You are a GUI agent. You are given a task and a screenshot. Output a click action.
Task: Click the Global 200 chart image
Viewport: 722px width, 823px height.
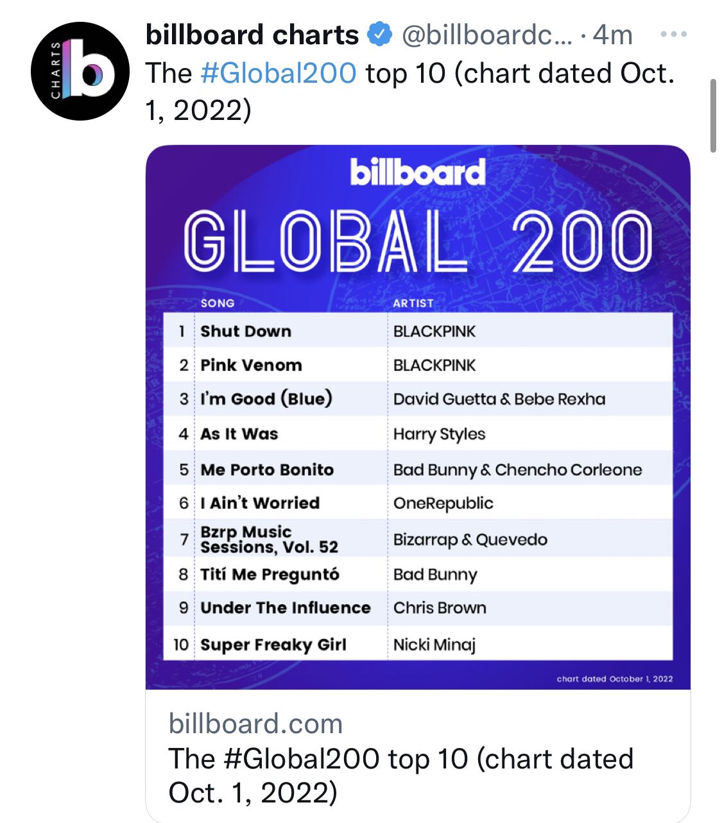(418, 418)
